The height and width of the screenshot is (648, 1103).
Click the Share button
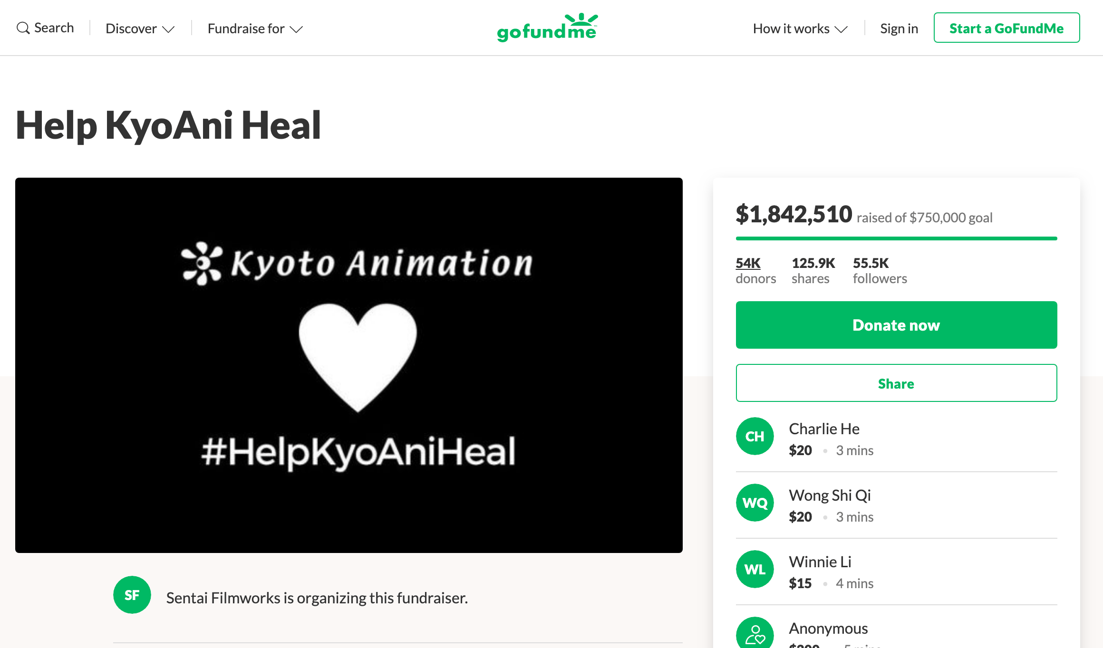click(896, 383)
